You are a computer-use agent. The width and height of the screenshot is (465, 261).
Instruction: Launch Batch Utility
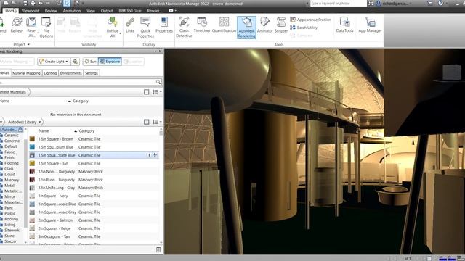(x=304, y=28)
